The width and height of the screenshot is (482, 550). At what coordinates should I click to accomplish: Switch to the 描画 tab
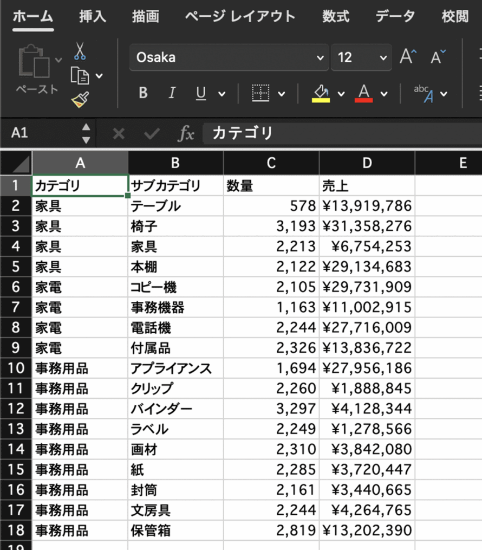tap(146, 16)
